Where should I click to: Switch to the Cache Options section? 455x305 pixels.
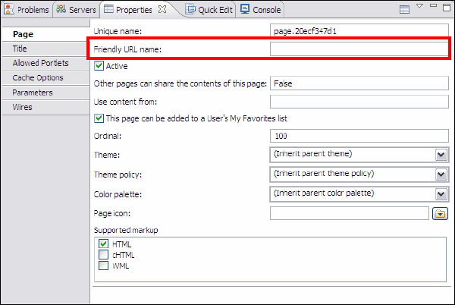coord(38,78)
